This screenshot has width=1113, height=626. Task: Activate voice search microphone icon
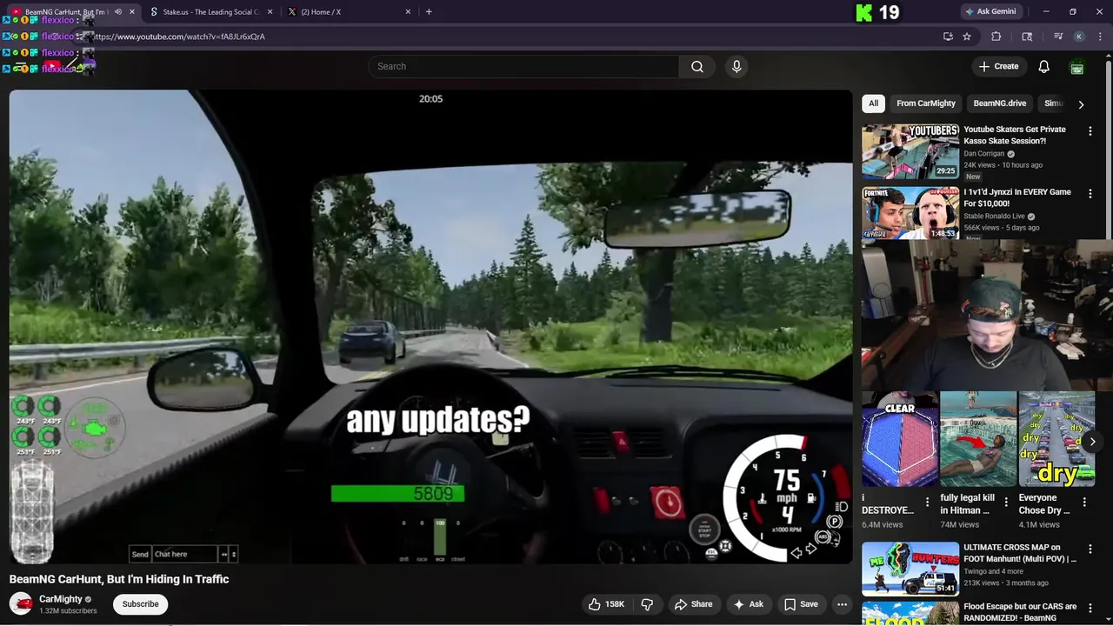(x=736, y=66)
